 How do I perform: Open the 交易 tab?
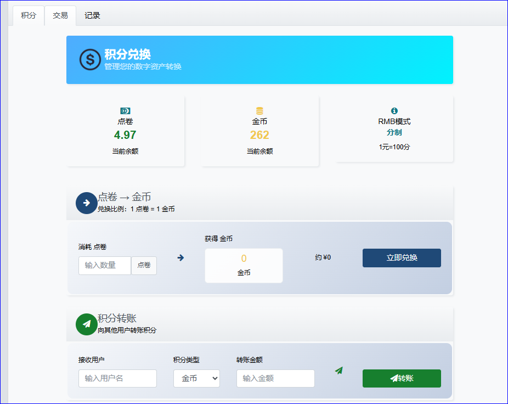(x=60, y=15)
